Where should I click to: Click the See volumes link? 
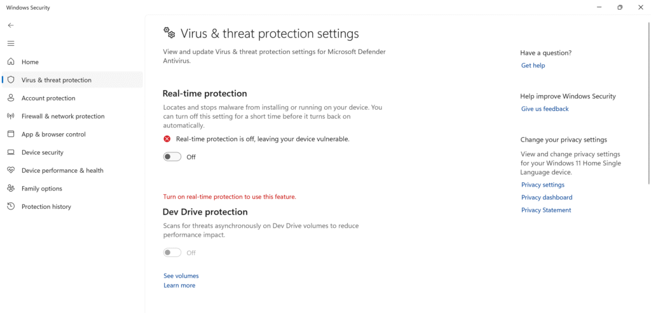click(181, 276)
